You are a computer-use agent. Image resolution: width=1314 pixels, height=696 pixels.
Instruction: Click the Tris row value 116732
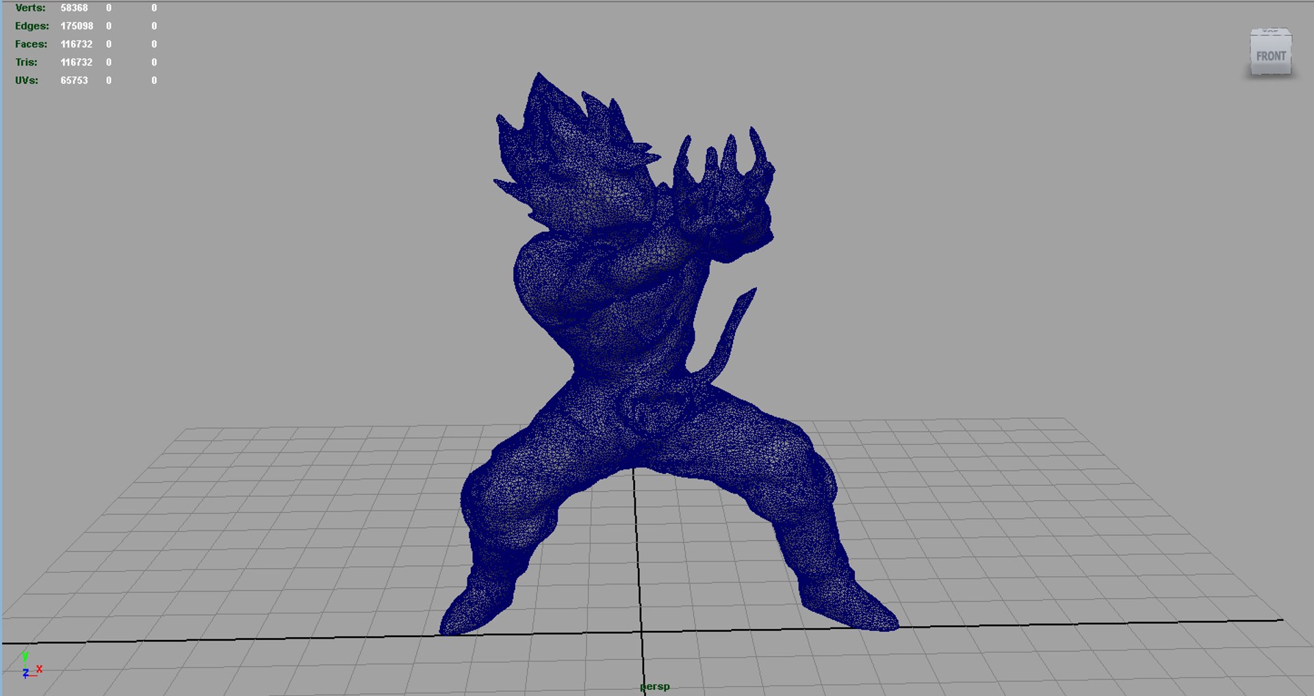76,62
